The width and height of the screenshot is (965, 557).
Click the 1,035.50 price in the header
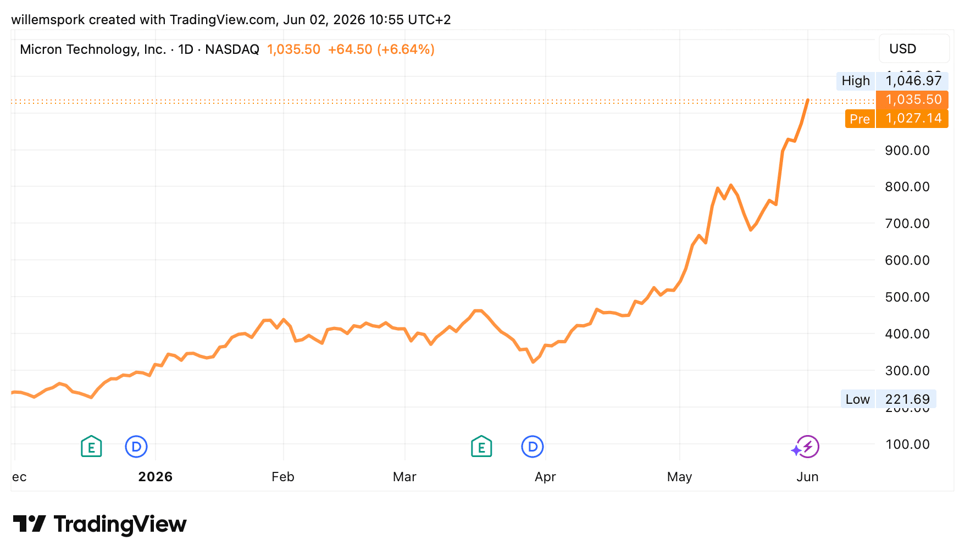[293, 49]
